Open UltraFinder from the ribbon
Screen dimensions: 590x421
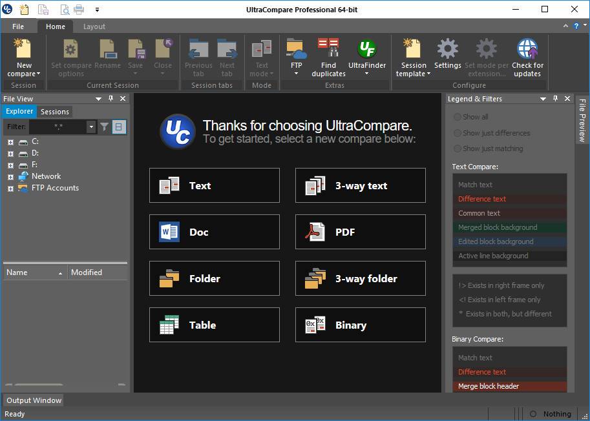coord(367,48)
